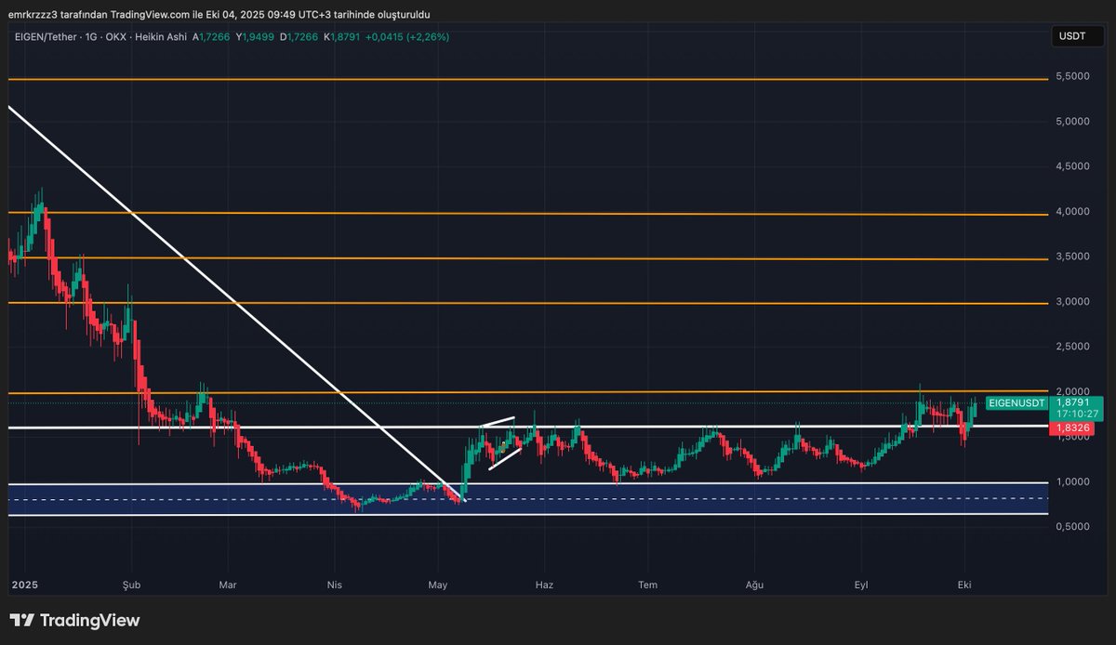Click the +2,26% change value in the legend
Image resolution: width=1116 pixels, height=645 pixels.
[427, 37]
